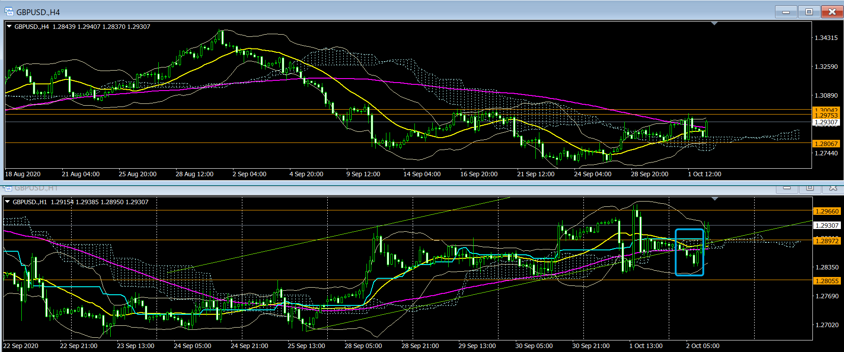Click the 1.27440 price scale value
This screenshot has height=352, width=844.
click(x=826, y=153)
